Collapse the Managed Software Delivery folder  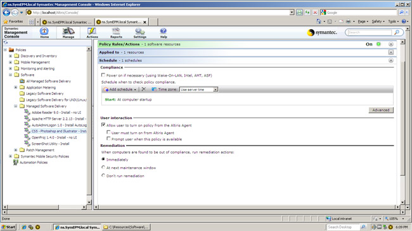[x=15, y=106]
